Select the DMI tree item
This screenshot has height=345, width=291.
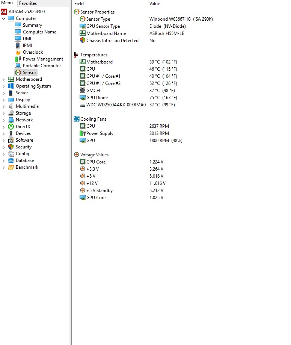click(x=27, y=39)
